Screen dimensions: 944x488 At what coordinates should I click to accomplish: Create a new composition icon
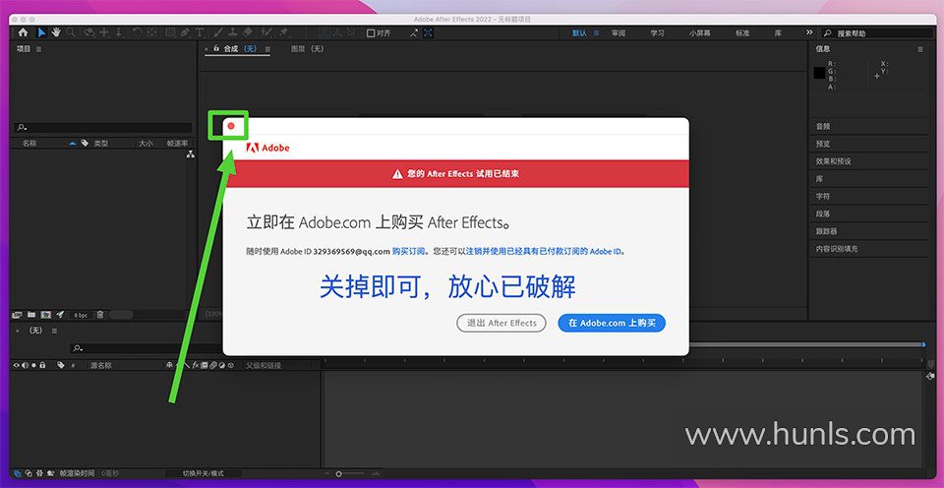coord(46,315)
